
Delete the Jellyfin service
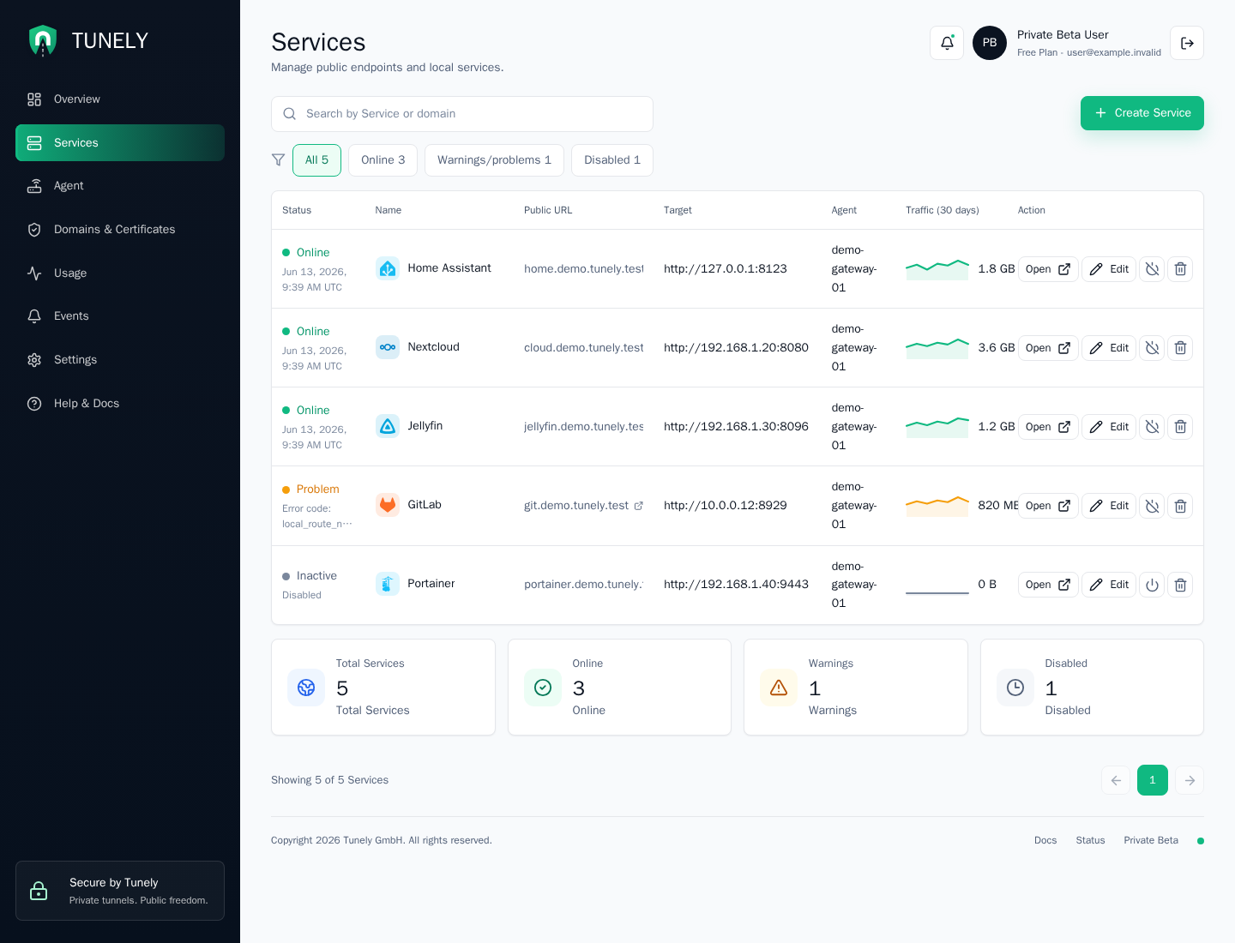pos(1180,427)
